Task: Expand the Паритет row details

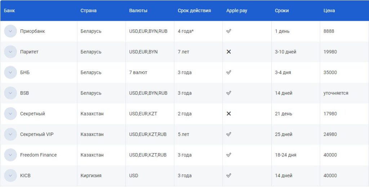Action: click(x=10, y=52)
